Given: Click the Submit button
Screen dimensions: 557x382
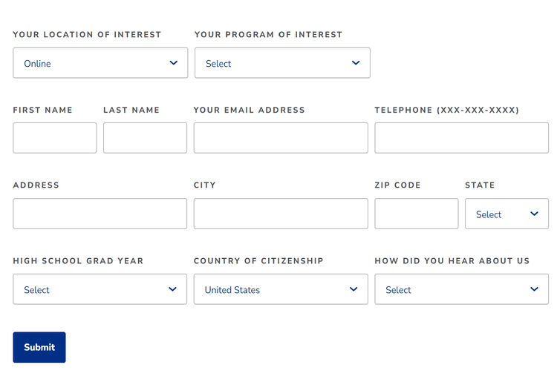Looking at the screenshot, I should click(39, 347).
